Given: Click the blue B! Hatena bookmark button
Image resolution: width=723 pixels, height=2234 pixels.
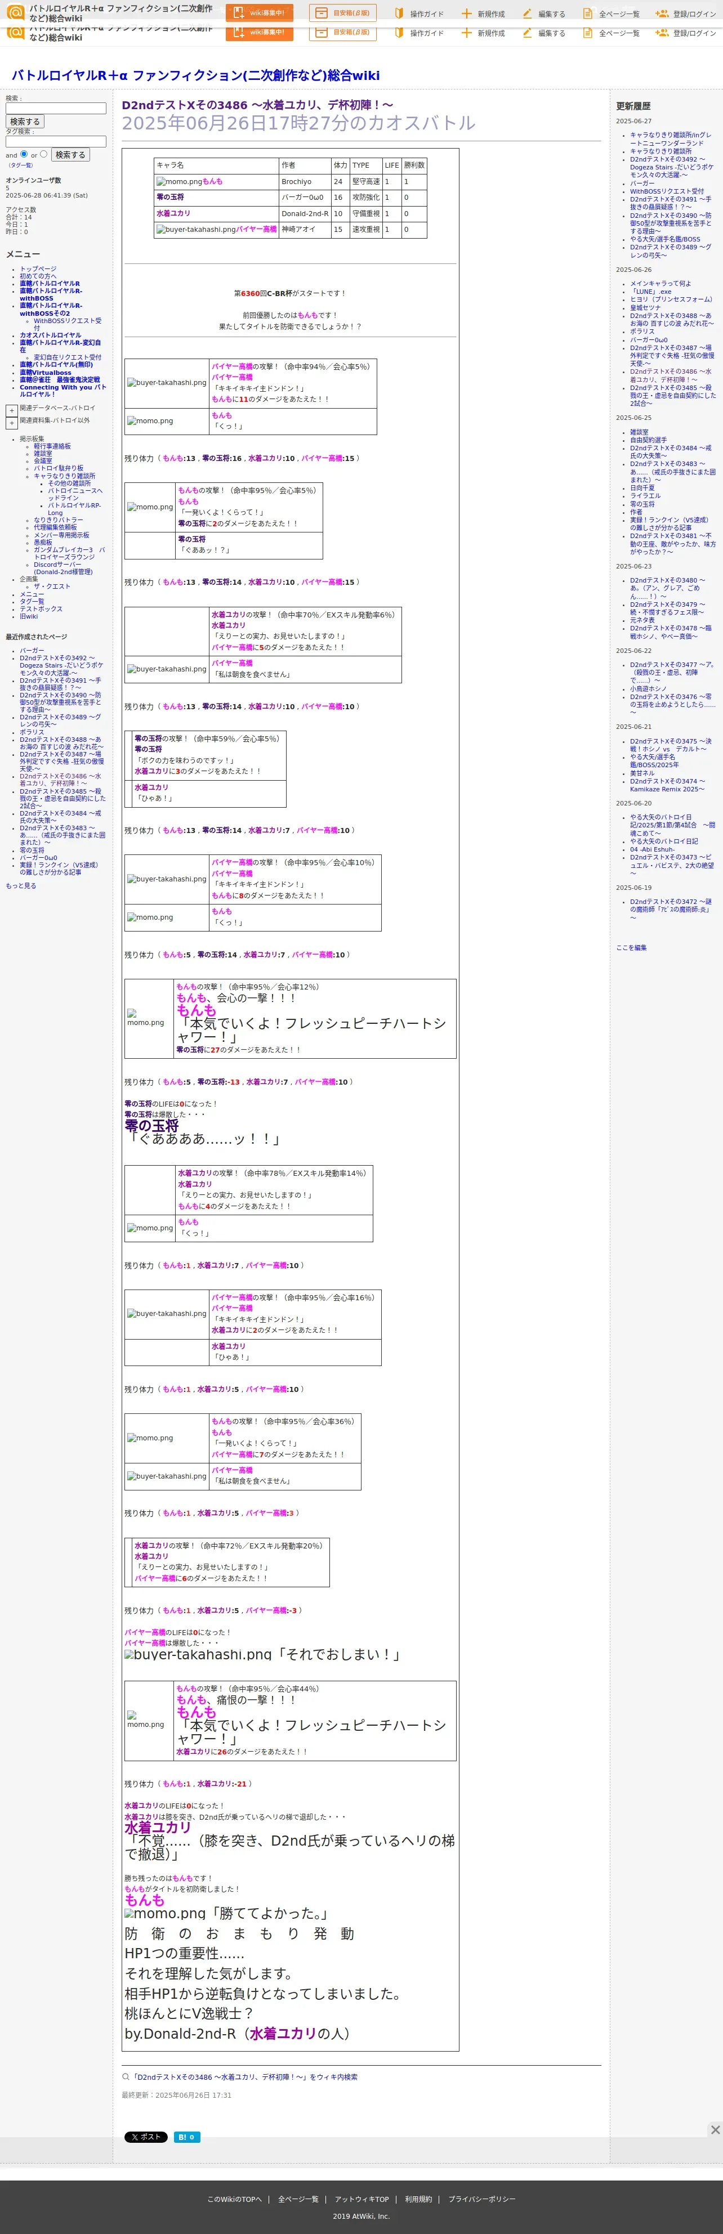Looking at the screenshot, I should 186,2136.
